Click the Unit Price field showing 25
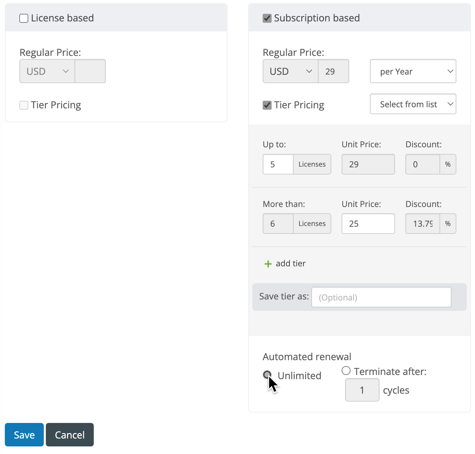 pos(368,224)
